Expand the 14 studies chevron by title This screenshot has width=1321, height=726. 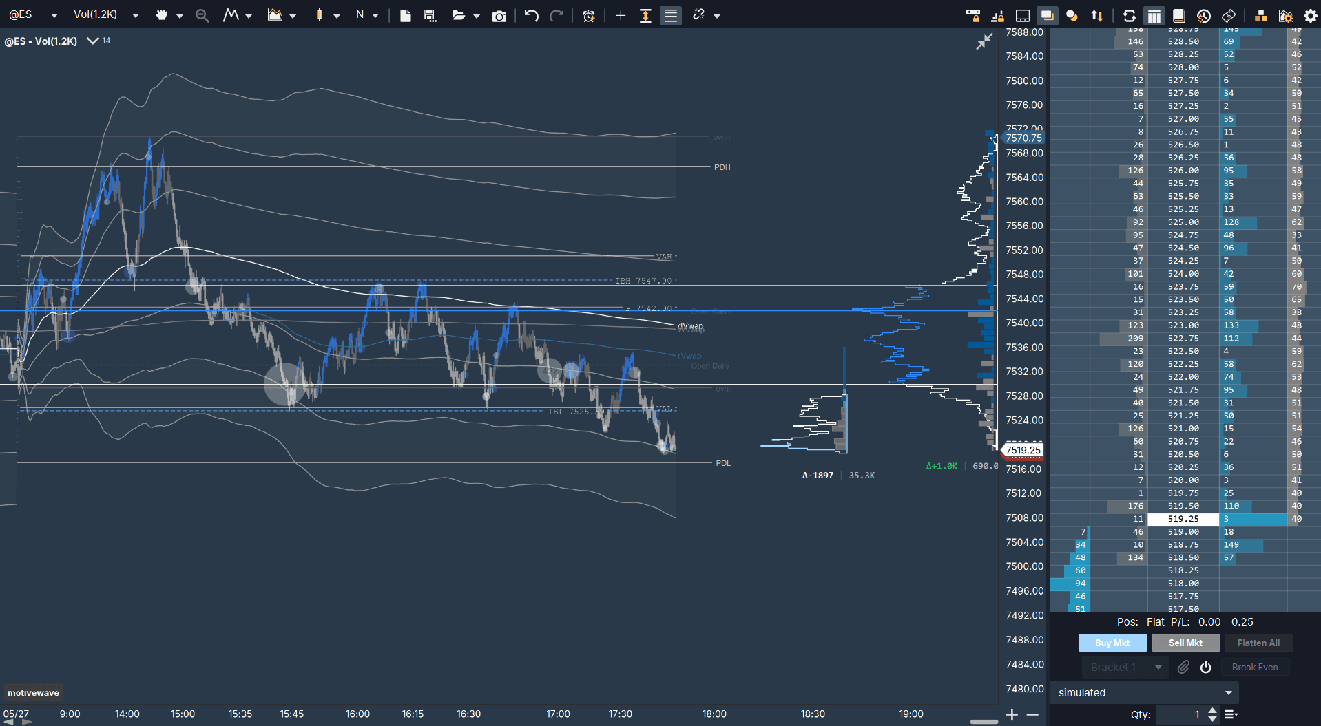tap(92, 41)
